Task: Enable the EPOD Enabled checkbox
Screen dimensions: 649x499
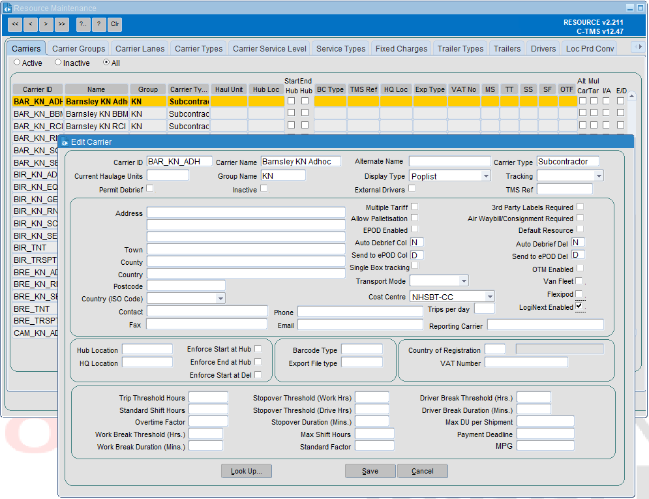Action: pos(414,228)
